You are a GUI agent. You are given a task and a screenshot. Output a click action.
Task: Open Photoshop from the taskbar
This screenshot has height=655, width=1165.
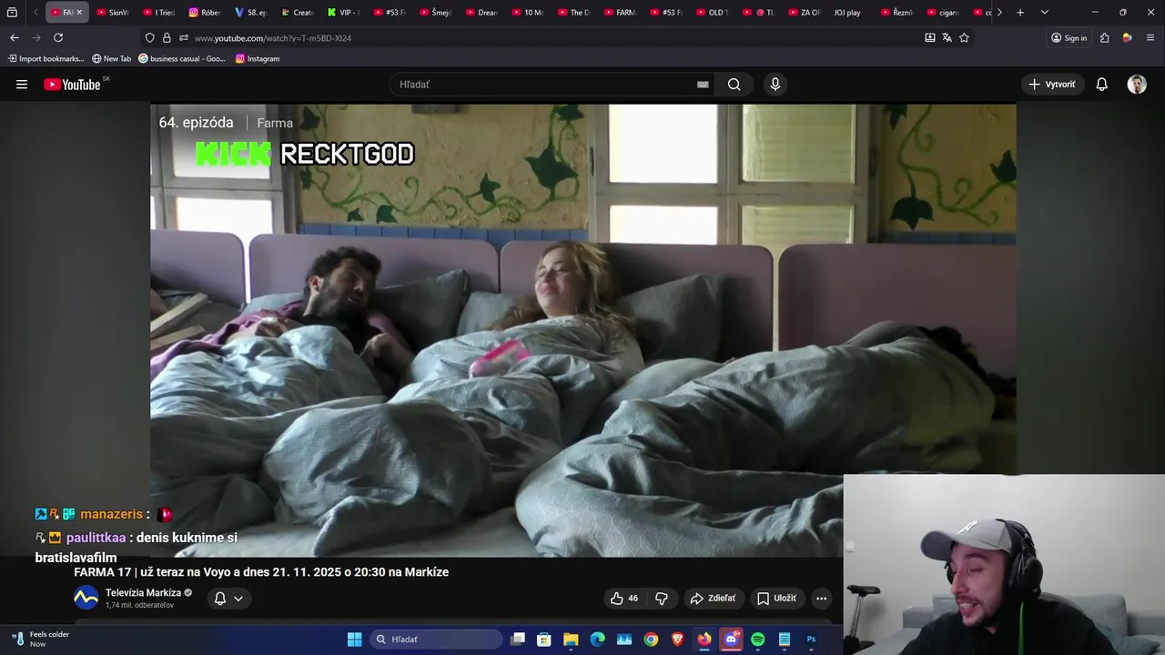pos(811,640)
